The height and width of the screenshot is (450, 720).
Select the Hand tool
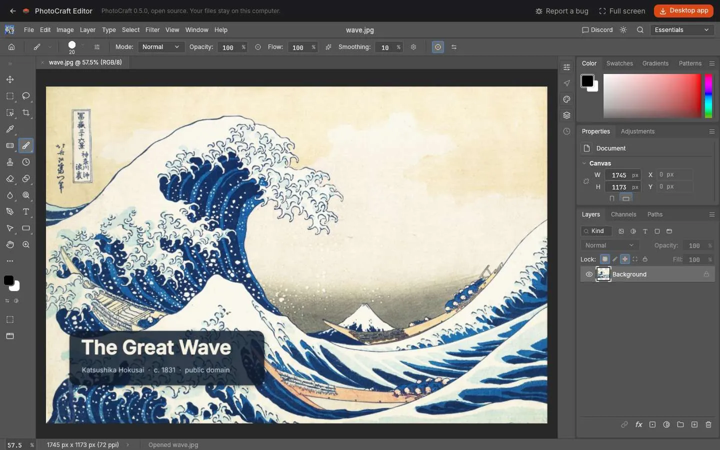10,244
